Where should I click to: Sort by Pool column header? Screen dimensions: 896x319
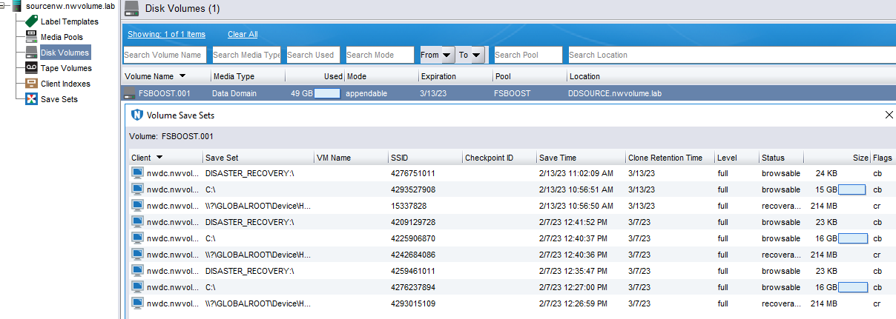530,76
